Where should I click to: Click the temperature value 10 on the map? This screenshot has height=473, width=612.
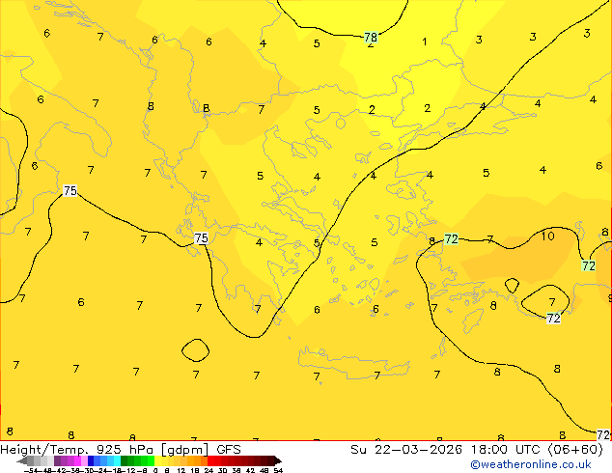547,236
